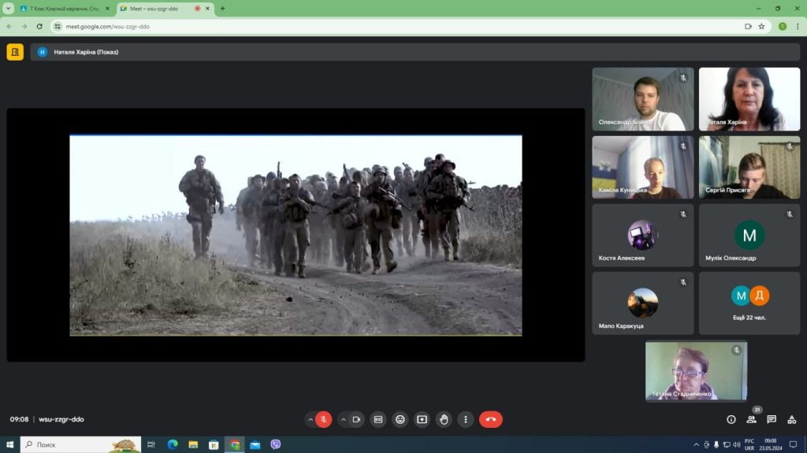
Task: Open microphone audio settings arrow
Action: [311, 420]
